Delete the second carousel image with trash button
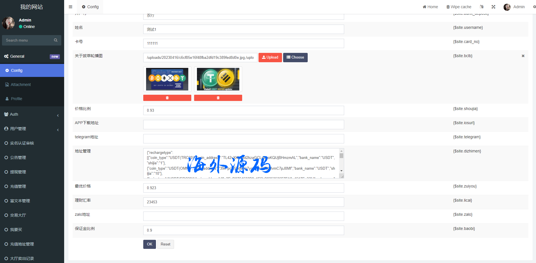This screenshot has width=536, height=263. [218, 98]
